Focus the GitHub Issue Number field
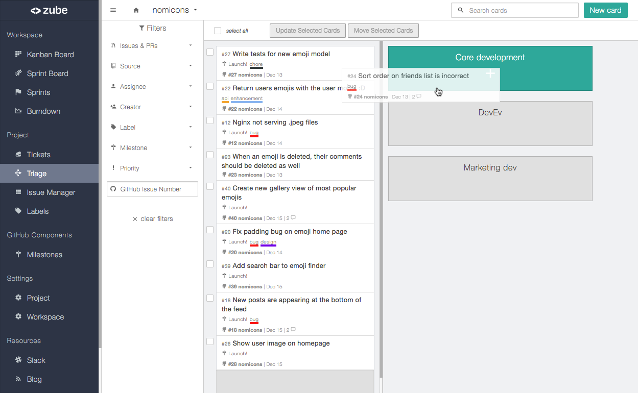The image size is (638, 393). click(152, 189)
